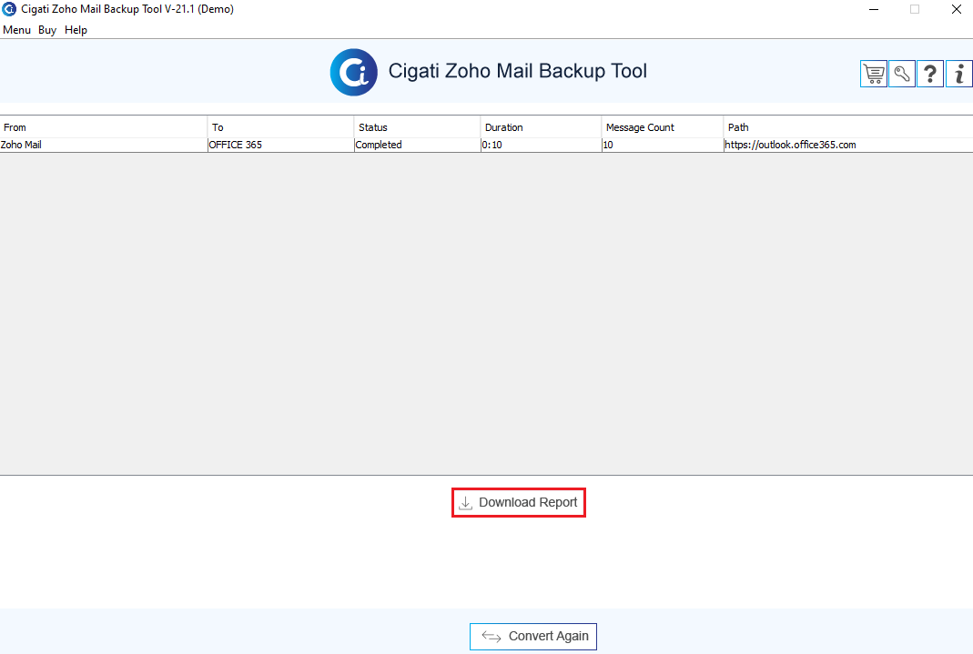Select the OFFICE 365 cell
The image size is (973, 654).
(x=280, y=145)
